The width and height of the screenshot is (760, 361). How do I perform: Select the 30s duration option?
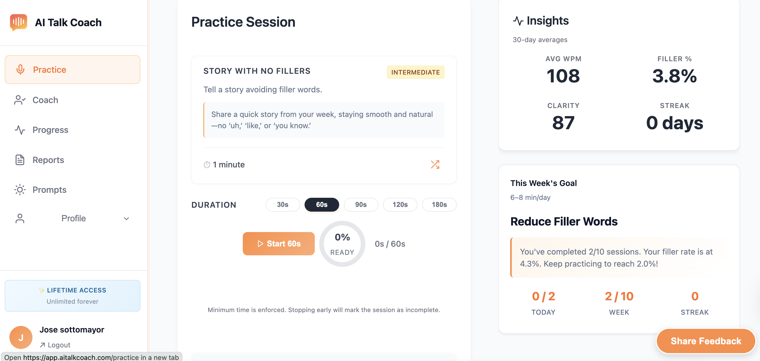tap(282, 205)
